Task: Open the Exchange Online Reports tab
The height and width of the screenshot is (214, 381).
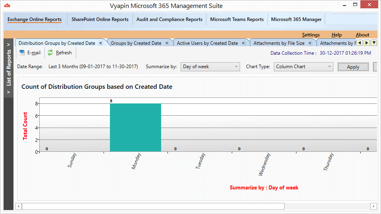Action: (35, 19)
